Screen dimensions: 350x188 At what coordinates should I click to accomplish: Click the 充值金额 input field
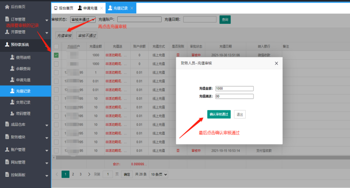(234, 88)
